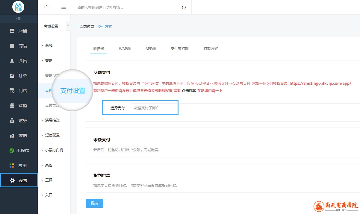Click the keyword search input field
This screenshot has height=214, width=360.
pos(127,7)
